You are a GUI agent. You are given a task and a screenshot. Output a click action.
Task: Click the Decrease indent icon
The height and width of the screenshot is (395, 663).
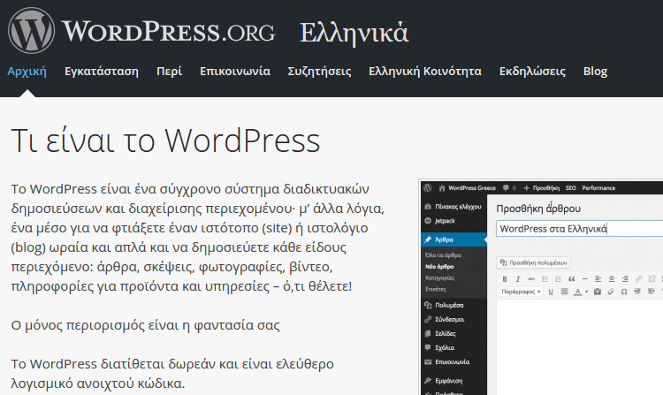(637, 292)
